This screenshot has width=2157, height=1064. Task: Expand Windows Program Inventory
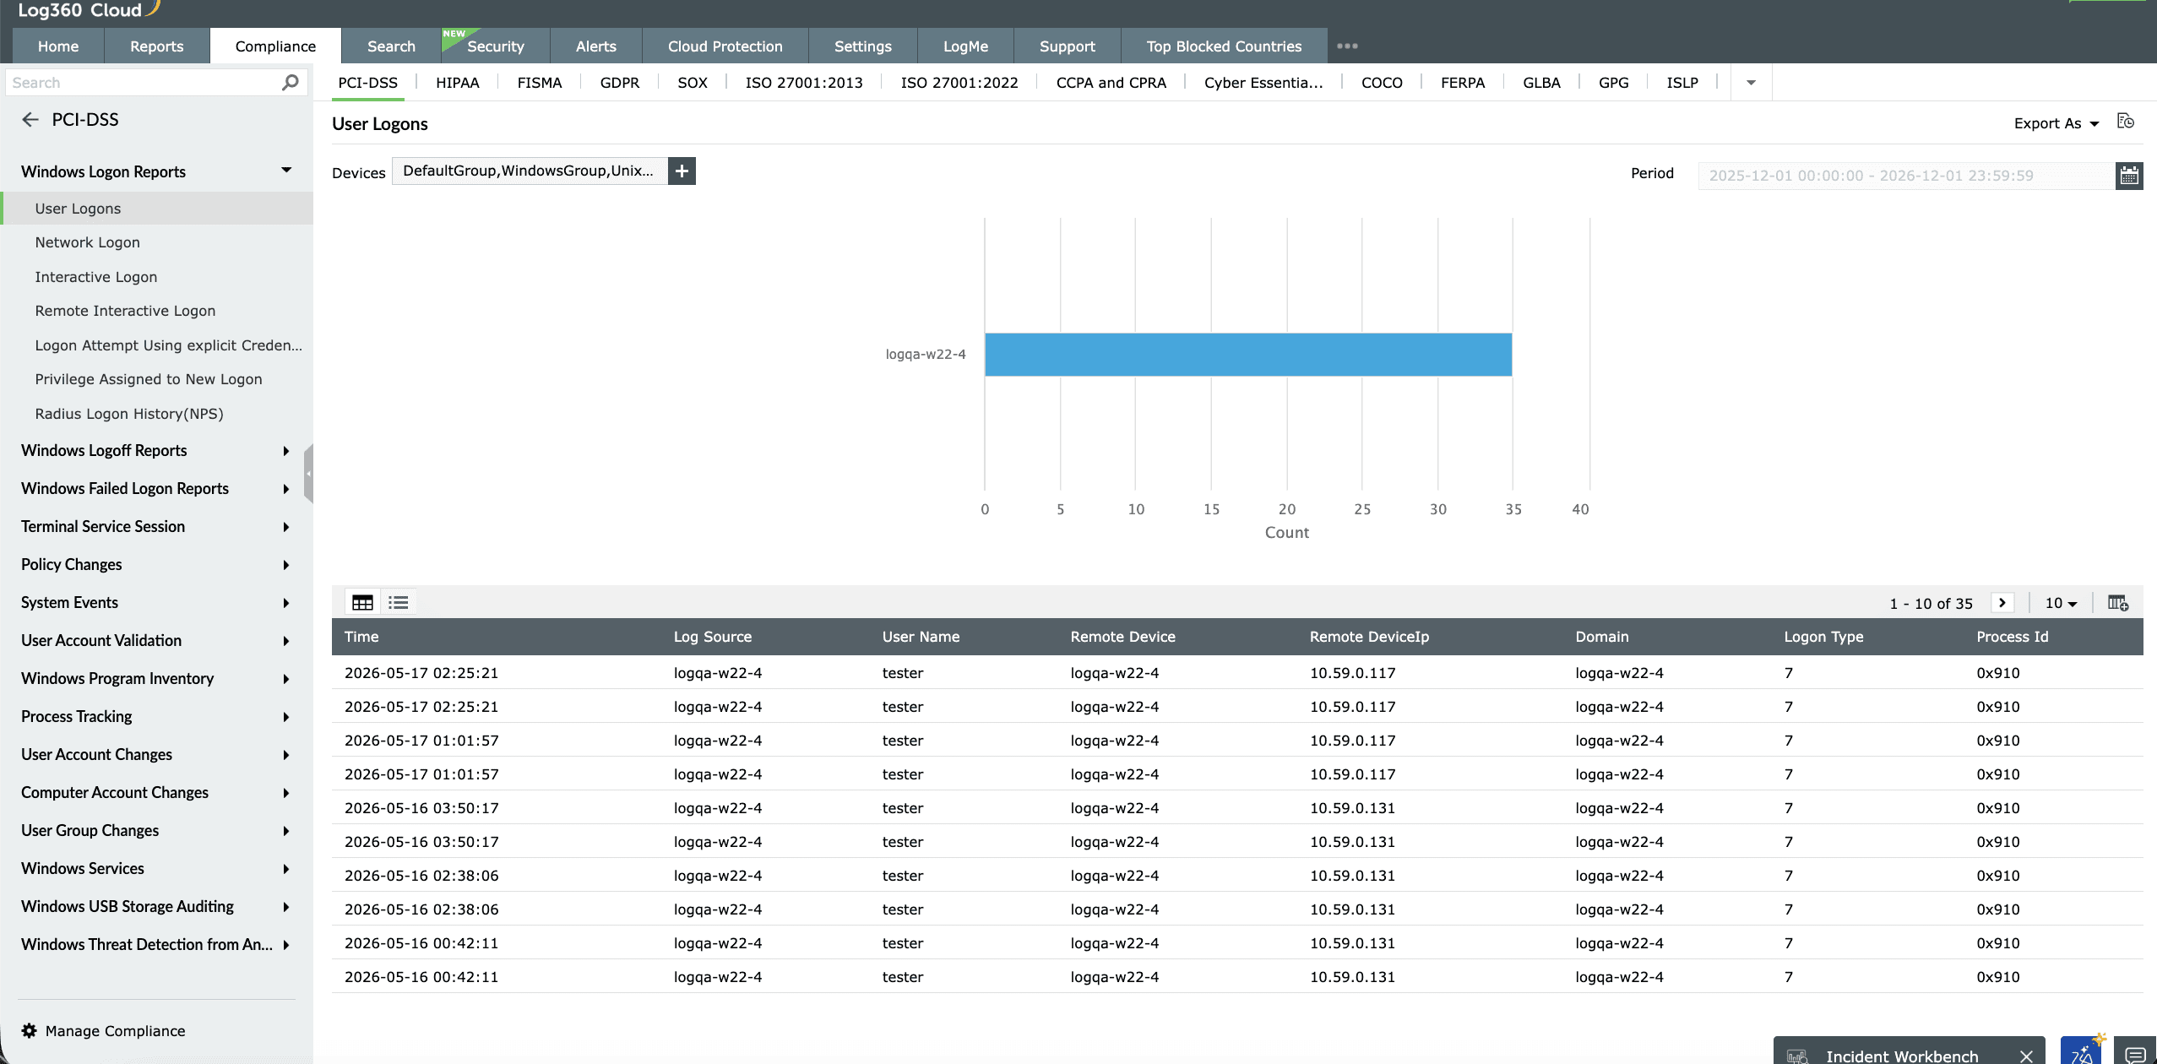click(286, 679)
